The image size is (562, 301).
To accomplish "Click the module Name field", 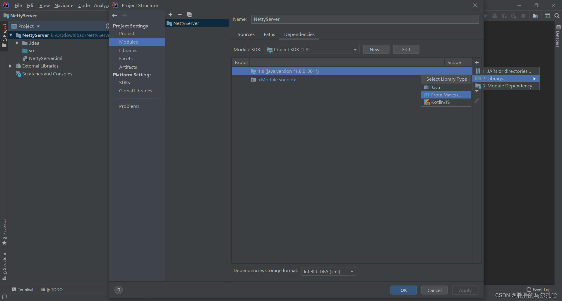I will pyautogui.click(x=365, y=19).
